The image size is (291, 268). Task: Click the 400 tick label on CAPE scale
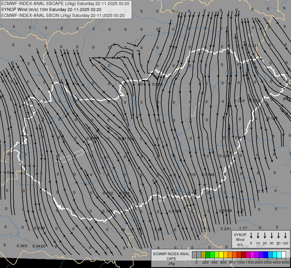click(x=214, y=262)
